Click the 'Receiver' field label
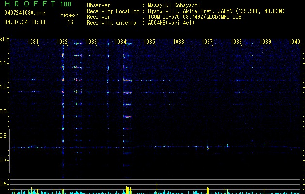Screen dimensions: 305x194 pos(98,17)
